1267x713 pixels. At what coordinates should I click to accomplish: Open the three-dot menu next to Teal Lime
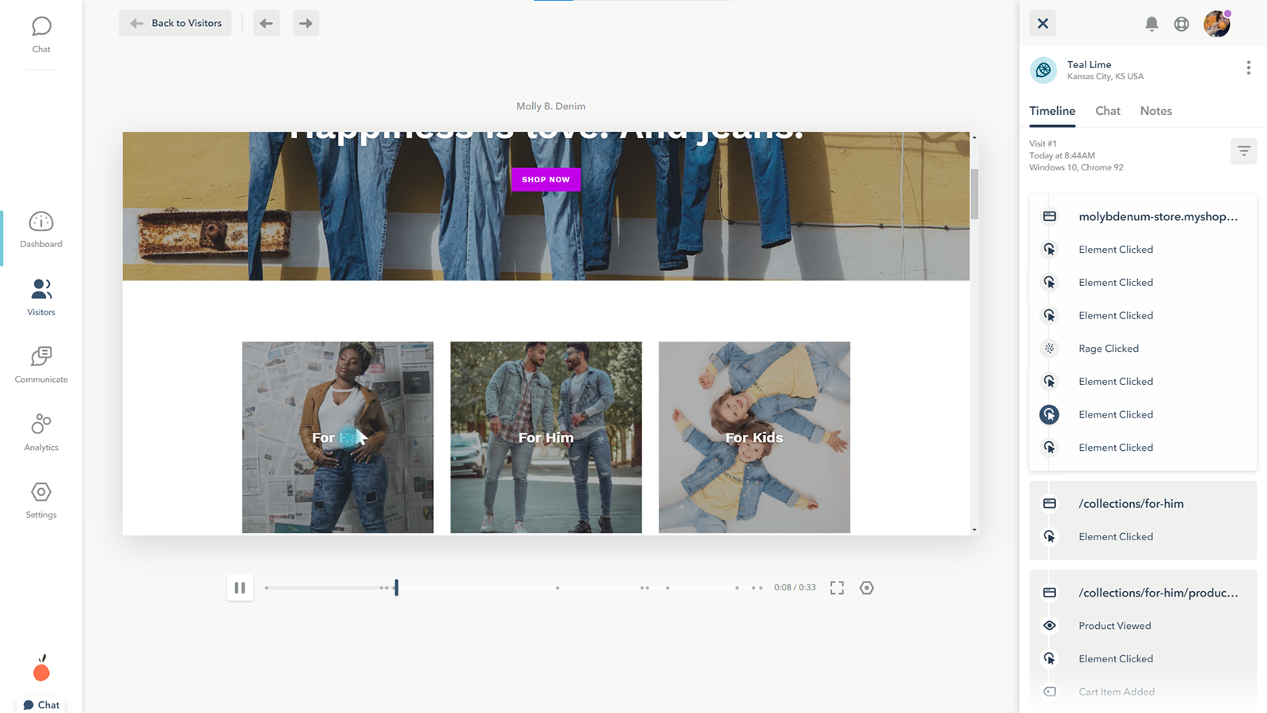point(1250,67)
